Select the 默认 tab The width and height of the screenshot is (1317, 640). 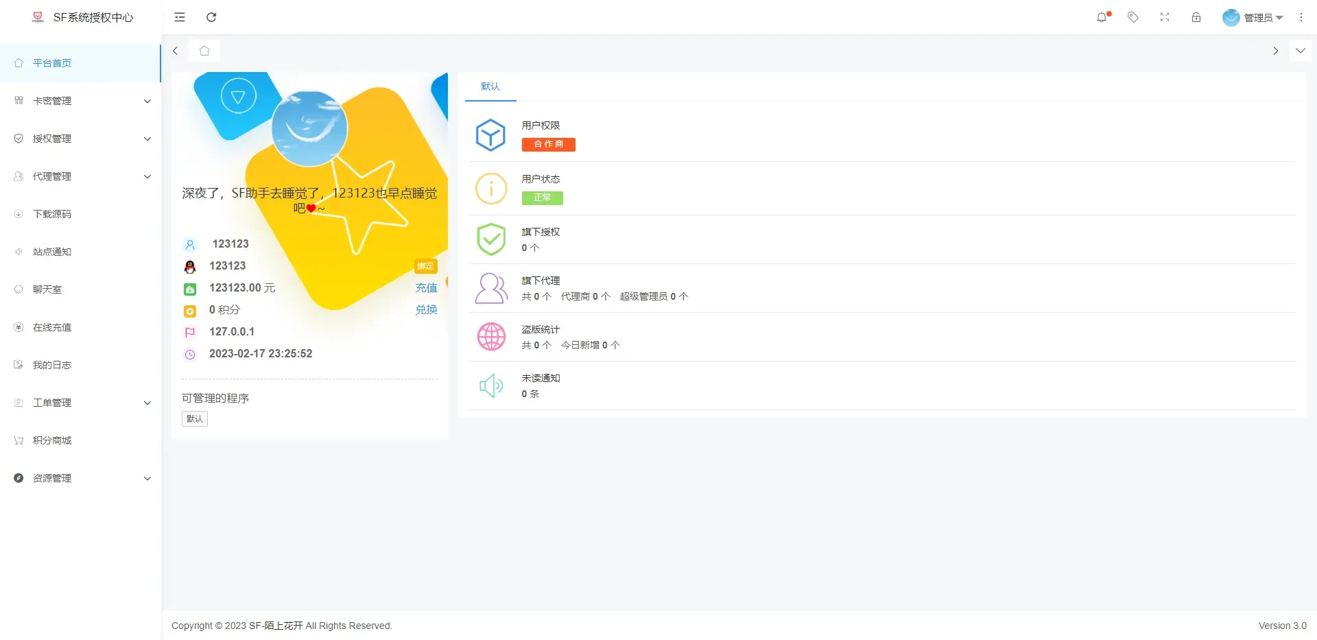pos(490,86)
